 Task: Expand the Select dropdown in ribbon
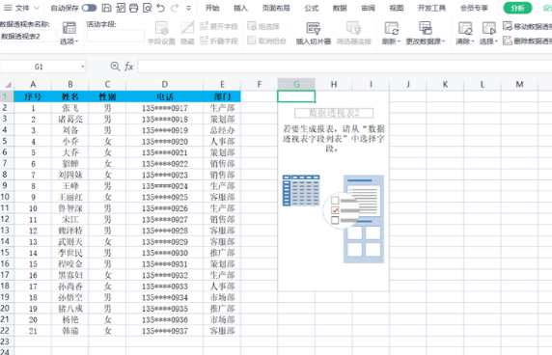[x=488, y=41]
